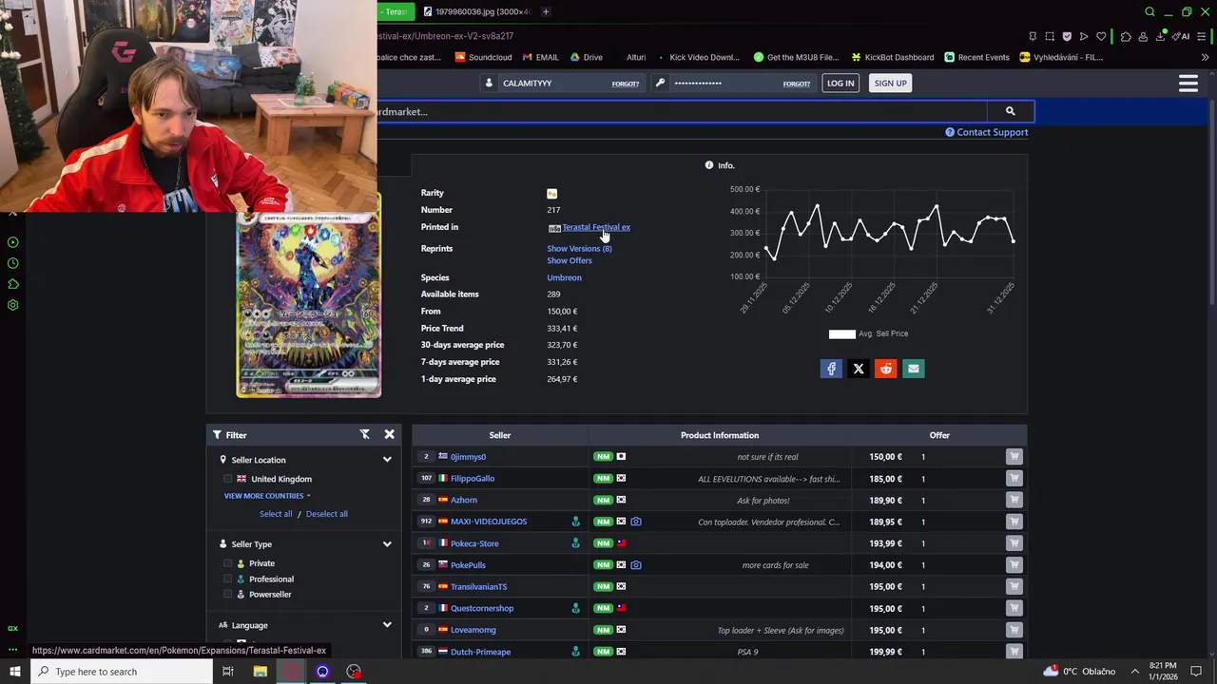Click Deselect all in Seller Location
Screen dimensions: 1217x684
click(x=326, y=514)
